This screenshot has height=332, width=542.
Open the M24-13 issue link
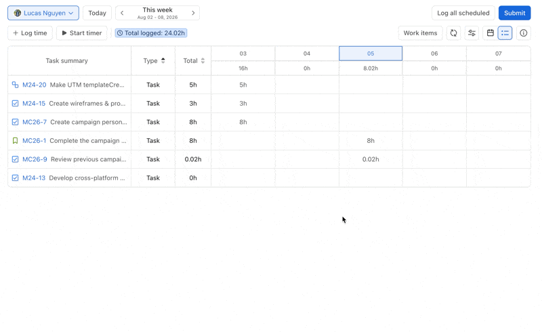[x=34, y=178]
